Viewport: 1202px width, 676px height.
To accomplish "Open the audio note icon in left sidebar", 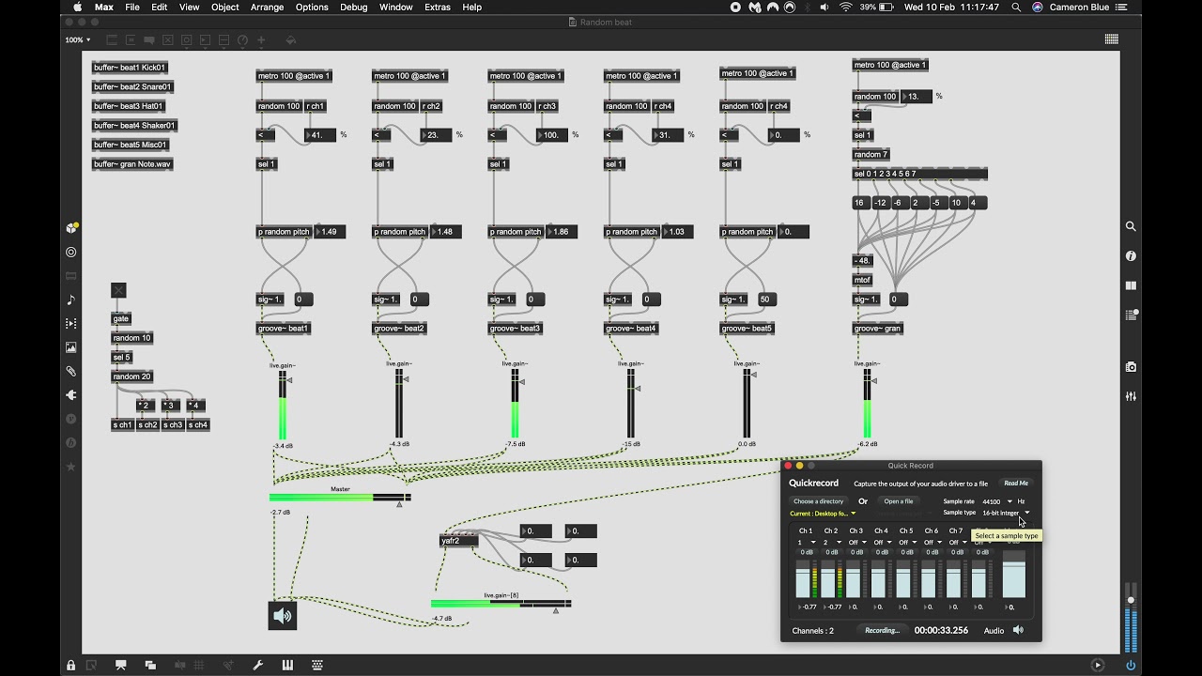I will [x=71, y=300].
